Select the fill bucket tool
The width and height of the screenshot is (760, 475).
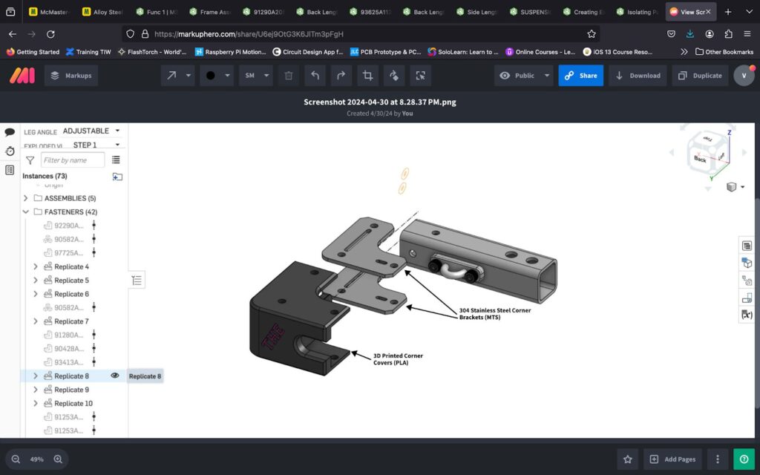tap(394, 76)
